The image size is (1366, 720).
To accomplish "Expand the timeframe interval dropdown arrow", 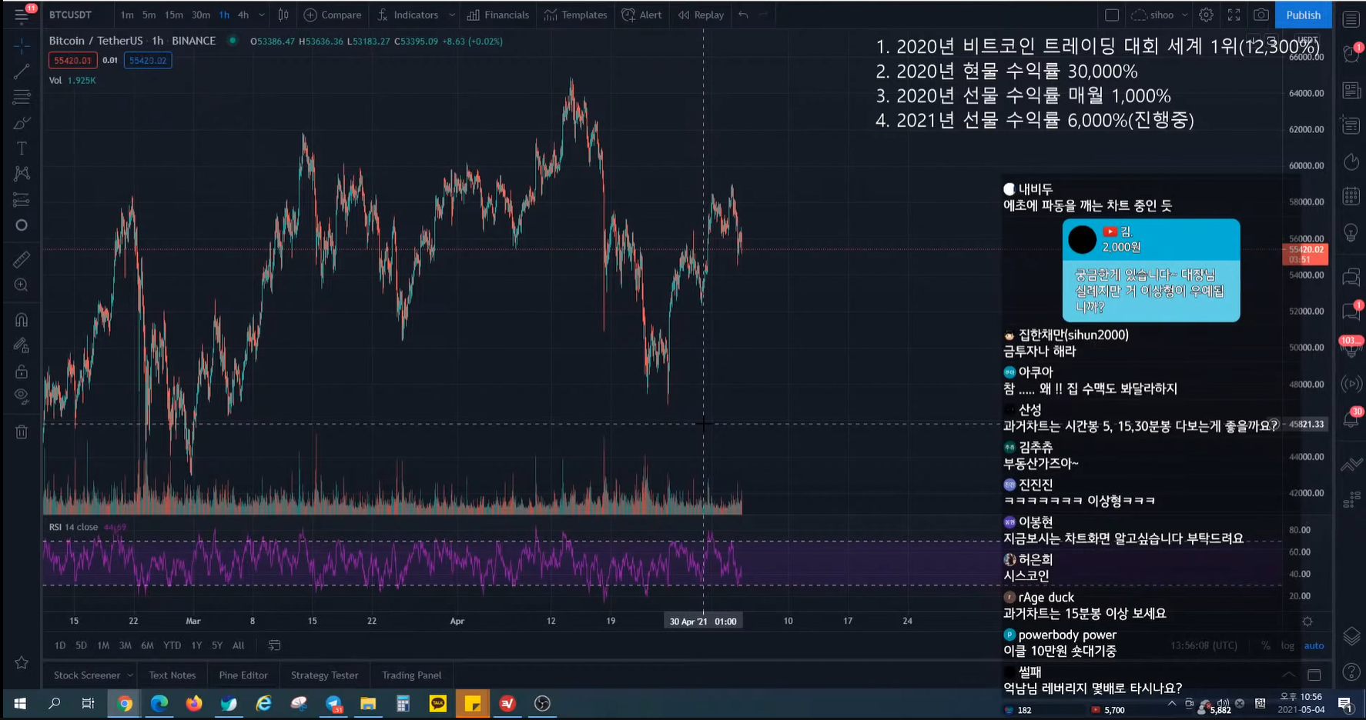I will coord(262,15).
